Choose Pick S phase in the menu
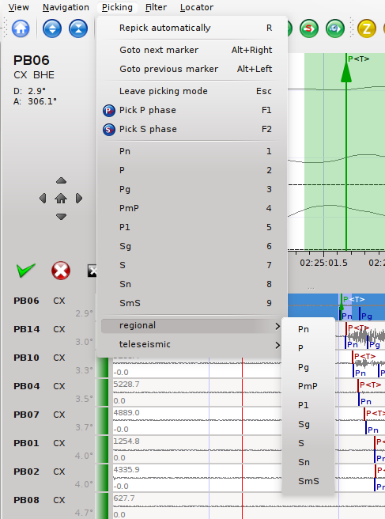This screenshot has height=519, width=385. click(x=192, y=129)
